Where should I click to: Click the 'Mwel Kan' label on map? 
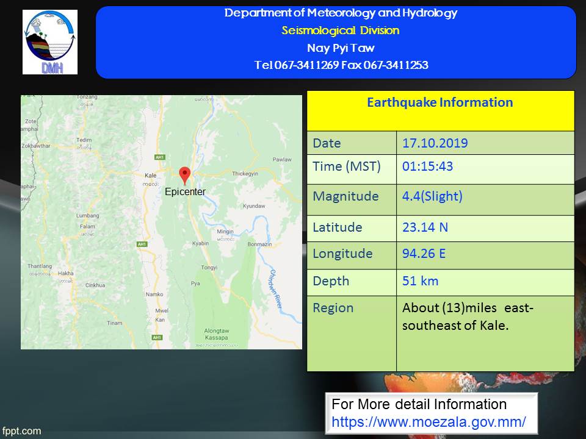pyautogui.click(x=161, y=315)
